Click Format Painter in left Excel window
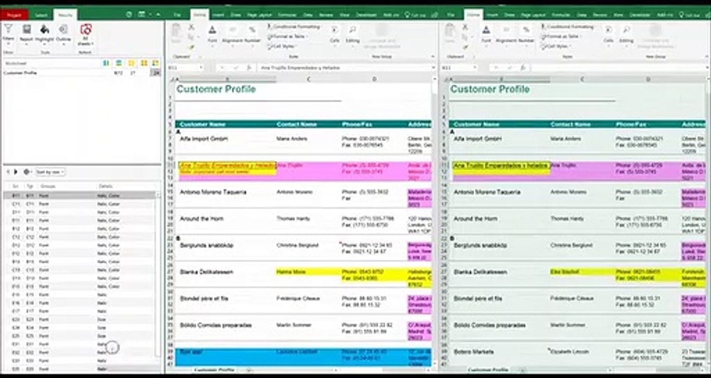Screen dimensions: 711x378 (x=191, y=47)
